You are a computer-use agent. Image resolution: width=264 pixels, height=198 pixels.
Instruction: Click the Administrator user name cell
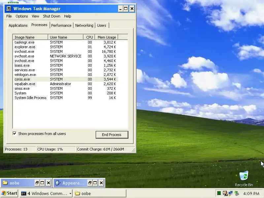[x=60, y=84]
